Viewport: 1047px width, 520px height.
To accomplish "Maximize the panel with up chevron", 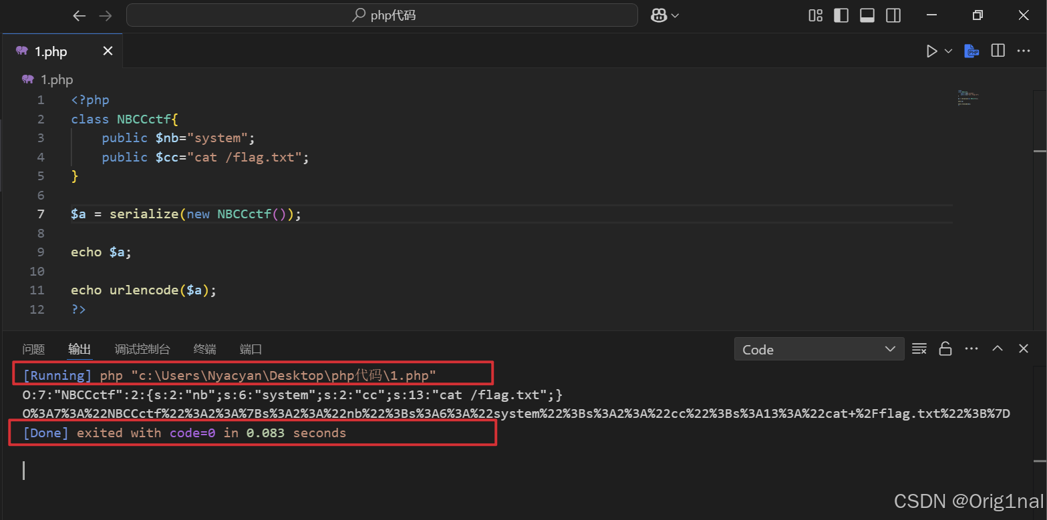I will tap(998, 348).
